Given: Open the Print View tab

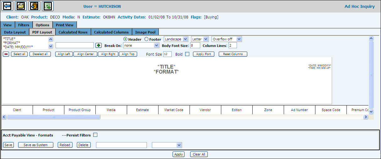Looking at the screenshot, I should 65,25.
